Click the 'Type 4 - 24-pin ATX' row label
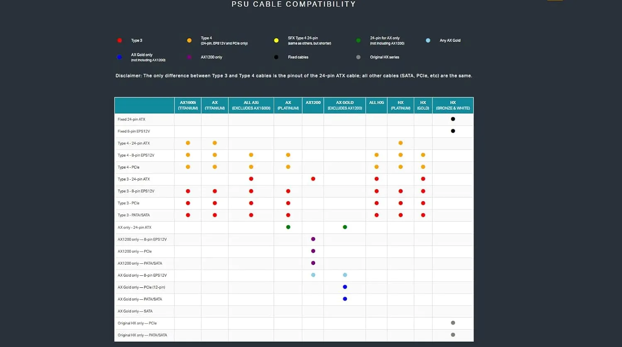 134,143
